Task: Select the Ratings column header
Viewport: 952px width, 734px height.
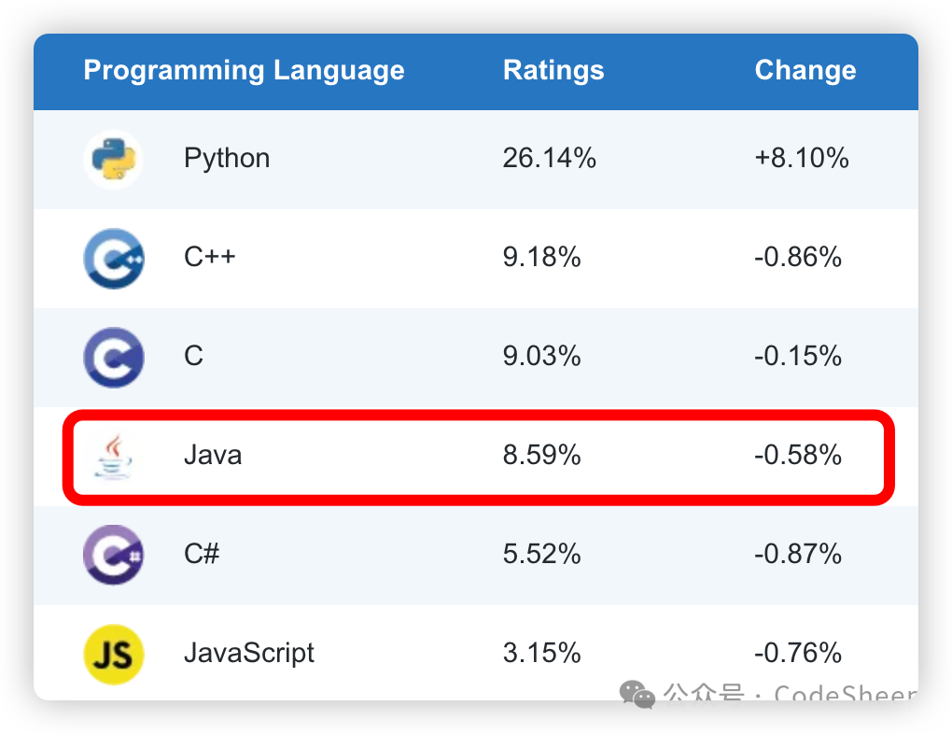Action: (x=553, y=71)
